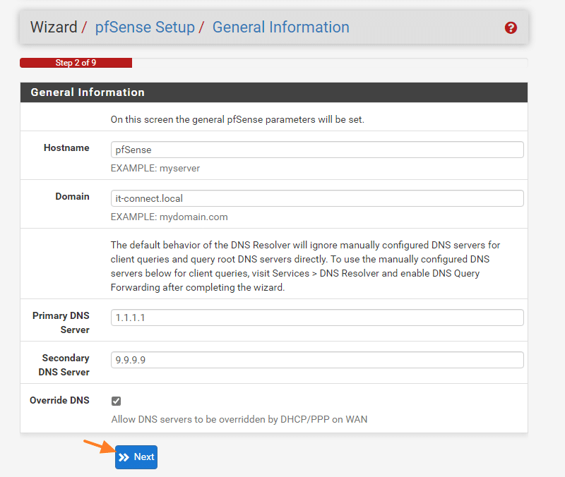Click the Hostname label
The image size is (565, 477).
pyautogui.click(x=66, y=148)
